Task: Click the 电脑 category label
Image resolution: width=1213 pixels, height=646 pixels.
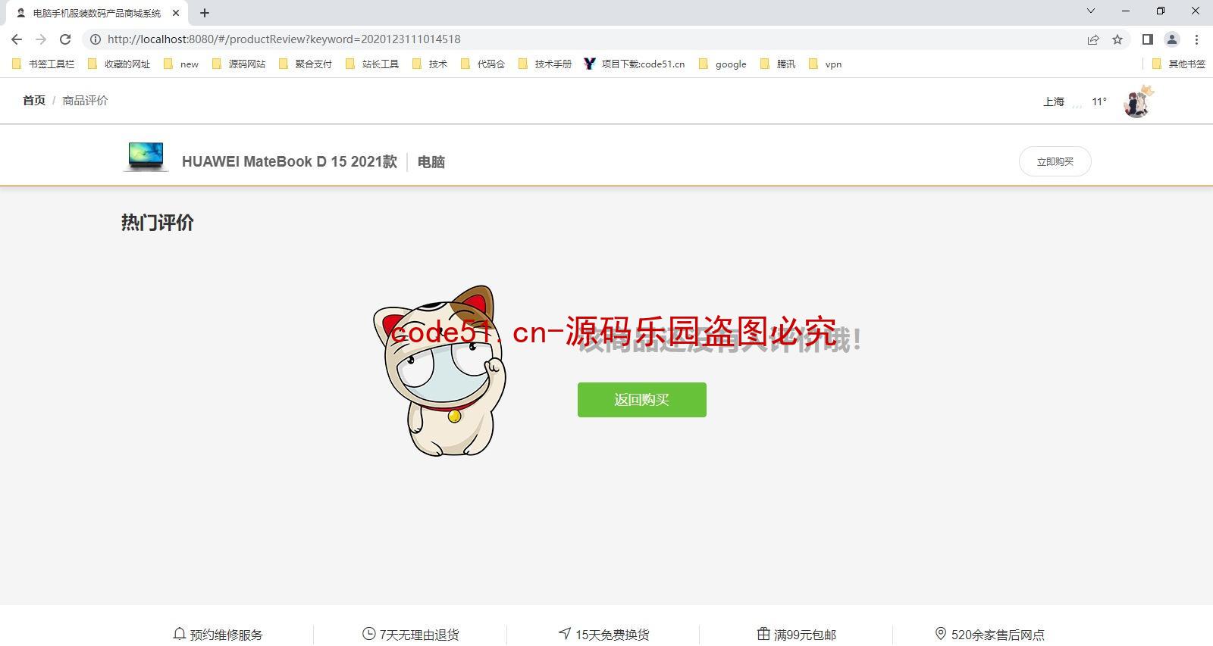Action: click(431, 161)
